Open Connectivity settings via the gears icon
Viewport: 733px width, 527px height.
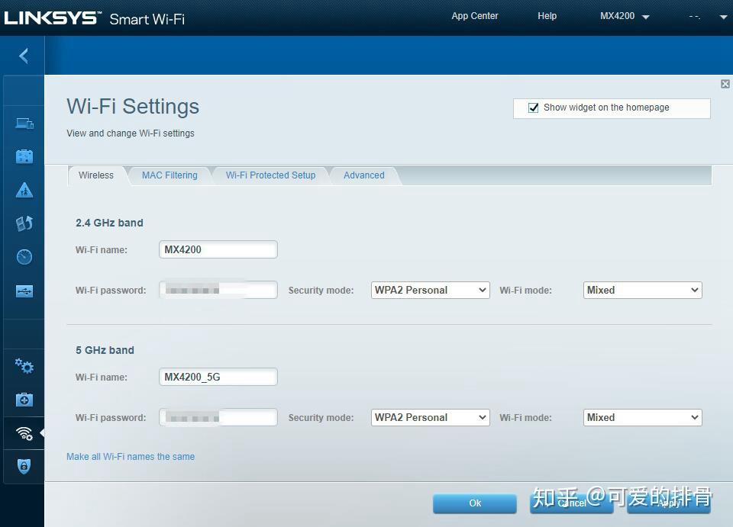24,366
